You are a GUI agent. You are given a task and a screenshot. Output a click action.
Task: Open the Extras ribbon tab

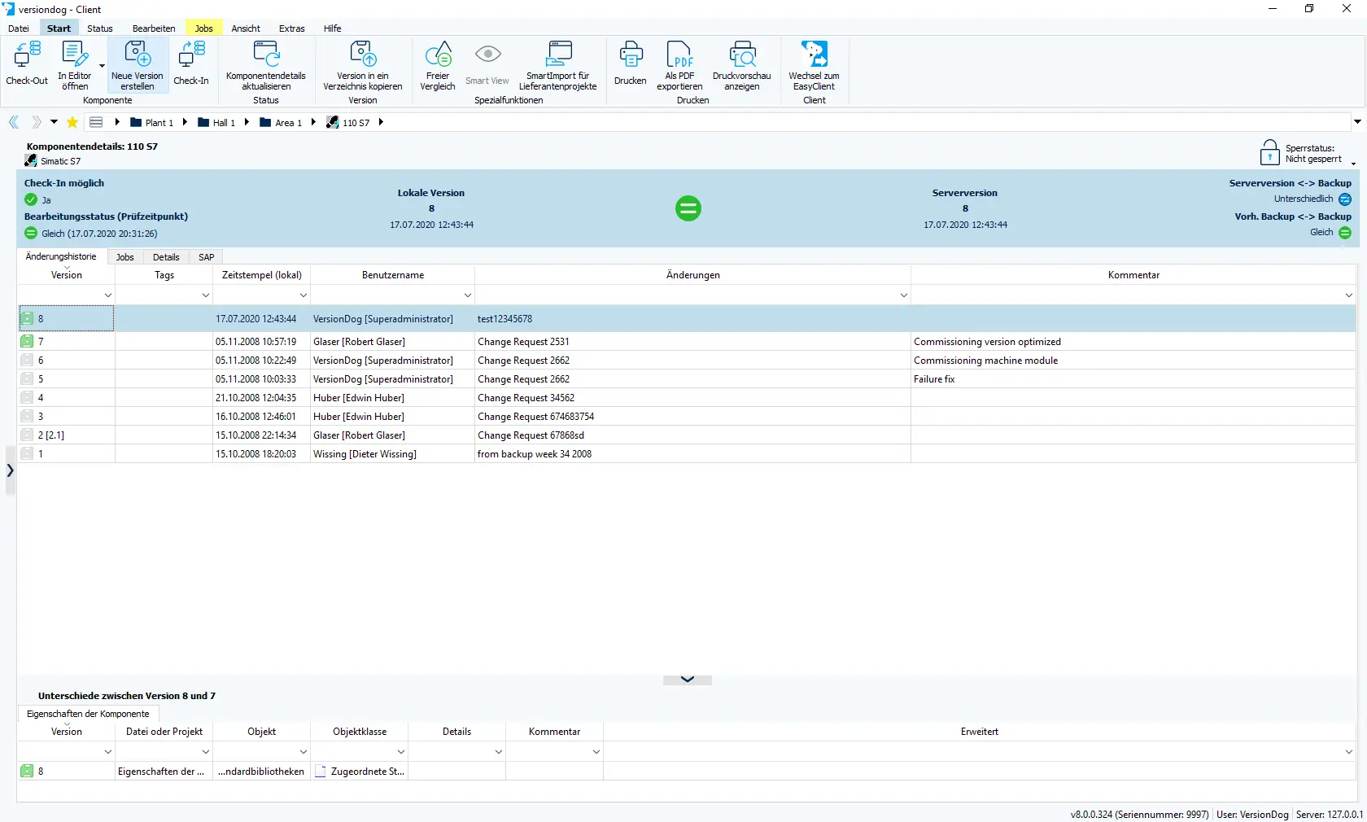pos(292,28)
